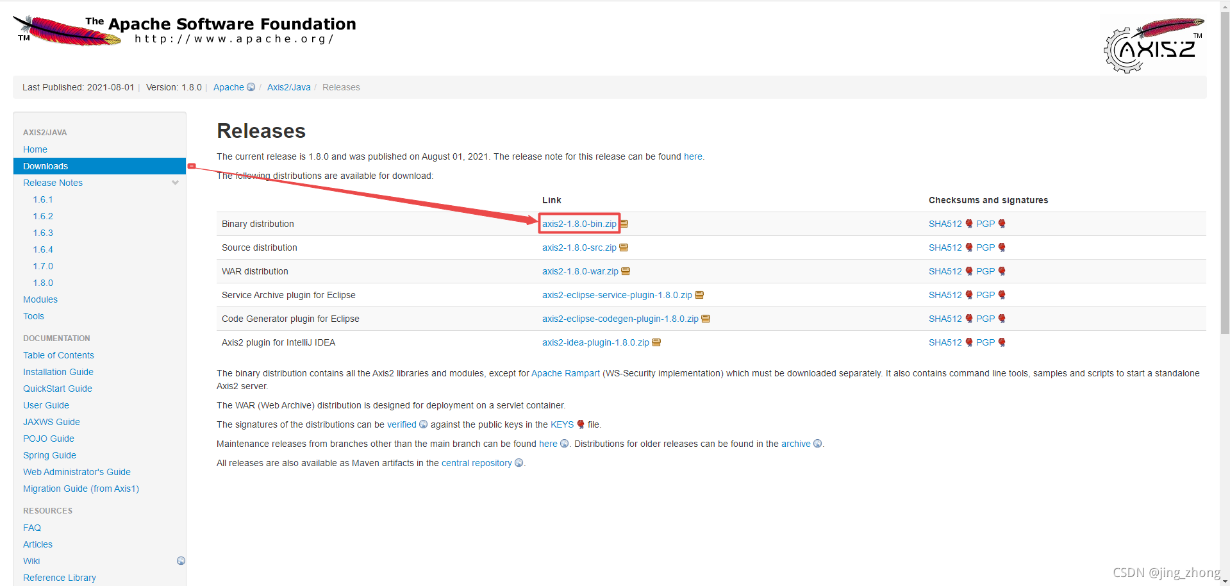
Task: Click the SHA512 seal icon in Source distribution row
Action: click(969, 247)
